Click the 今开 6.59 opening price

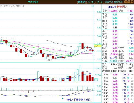tap(131, 48)
